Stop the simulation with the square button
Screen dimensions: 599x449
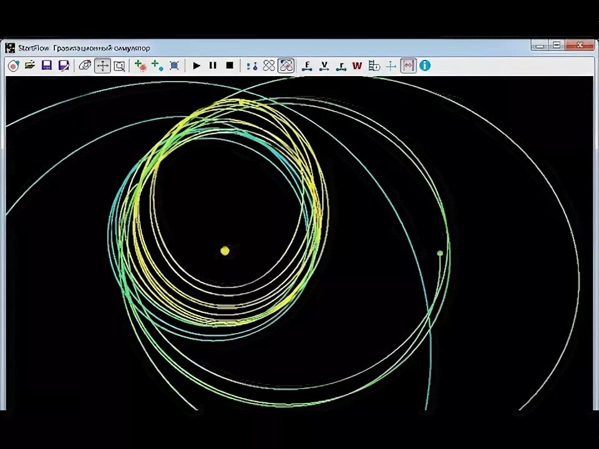(x=230, y=65)
